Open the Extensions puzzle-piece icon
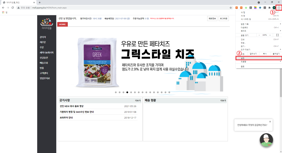The image size is (282, 153). click(269, 8)
